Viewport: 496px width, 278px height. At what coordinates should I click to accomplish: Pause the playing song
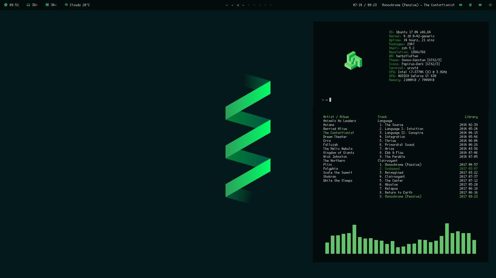pos(470,5)
